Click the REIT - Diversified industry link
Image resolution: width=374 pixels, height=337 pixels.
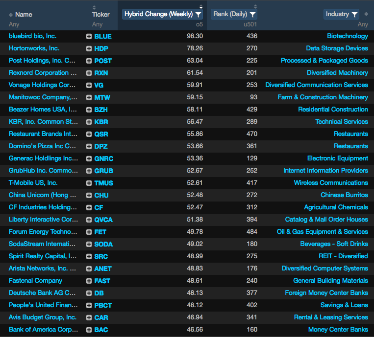(x=344, y=256)
